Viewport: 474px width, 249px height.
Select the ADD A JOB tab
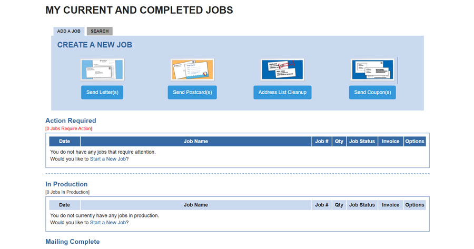point(68,31)
